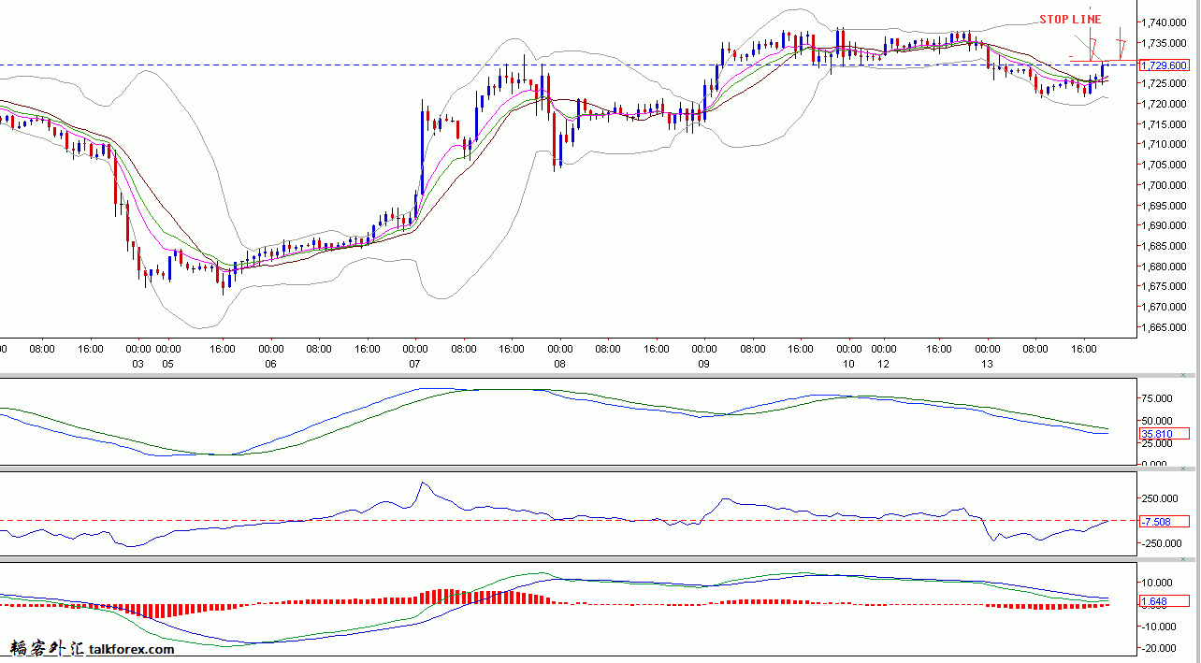Viewport: 1201px width, 663px height.
Task: Select the date 13 time axis marker
Action: point(987,364)
